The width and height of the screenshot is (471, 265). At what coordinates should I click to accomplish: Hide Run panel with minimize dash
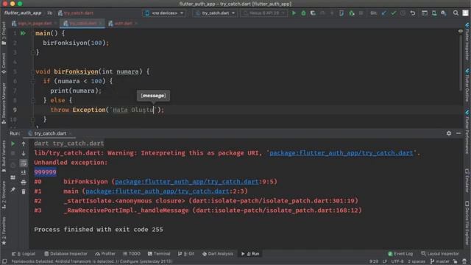coord(458,133)
